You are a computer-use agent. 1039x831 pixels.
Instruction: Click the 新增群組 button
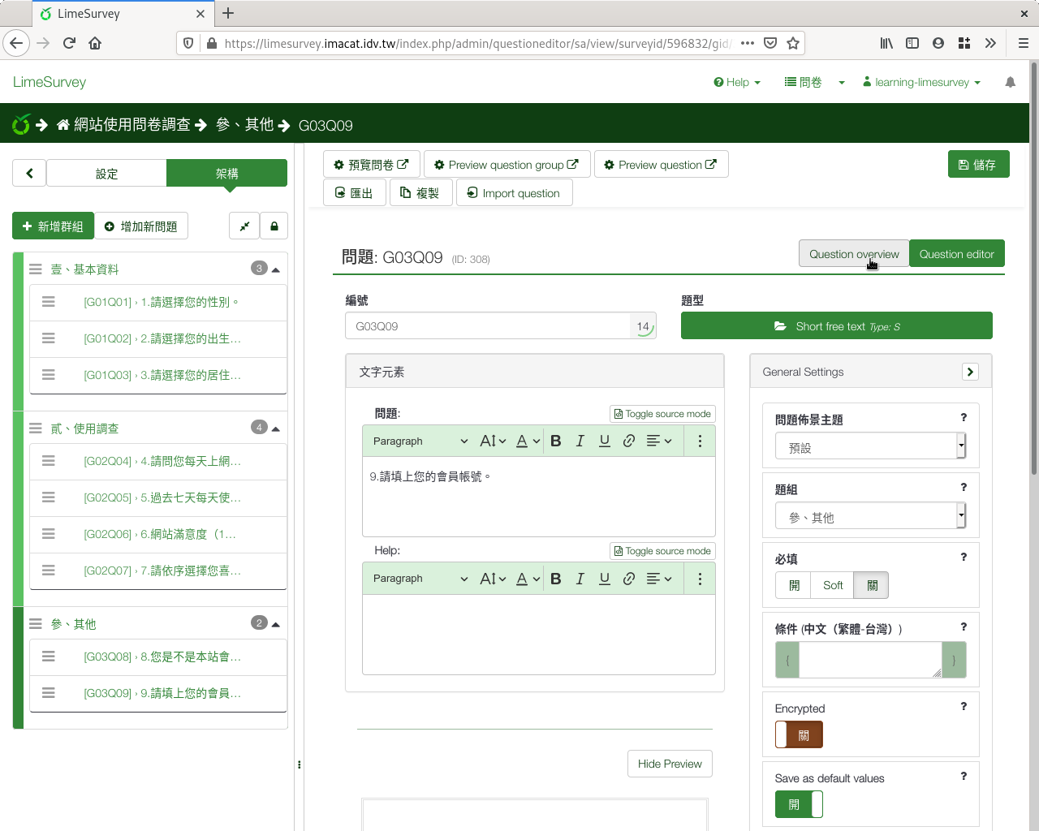coord(53,226)
